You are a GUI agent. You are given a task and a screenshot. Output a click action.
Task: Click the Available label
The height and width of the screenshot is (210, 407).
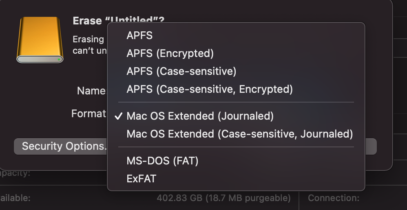(15, 198)
